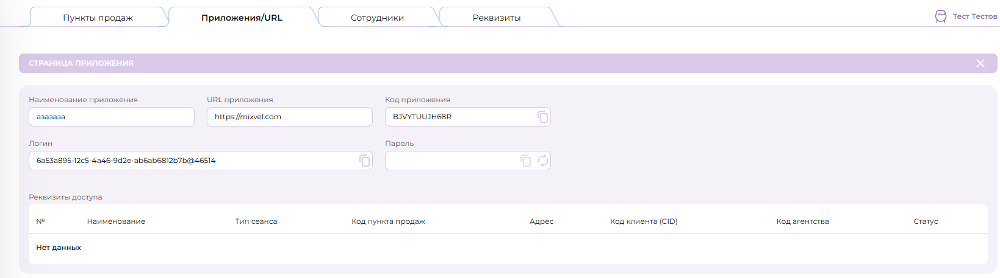Focus the Наименование приложения input field
Image resolution: width=1000 pixels, height=278 pixels.
111,117
